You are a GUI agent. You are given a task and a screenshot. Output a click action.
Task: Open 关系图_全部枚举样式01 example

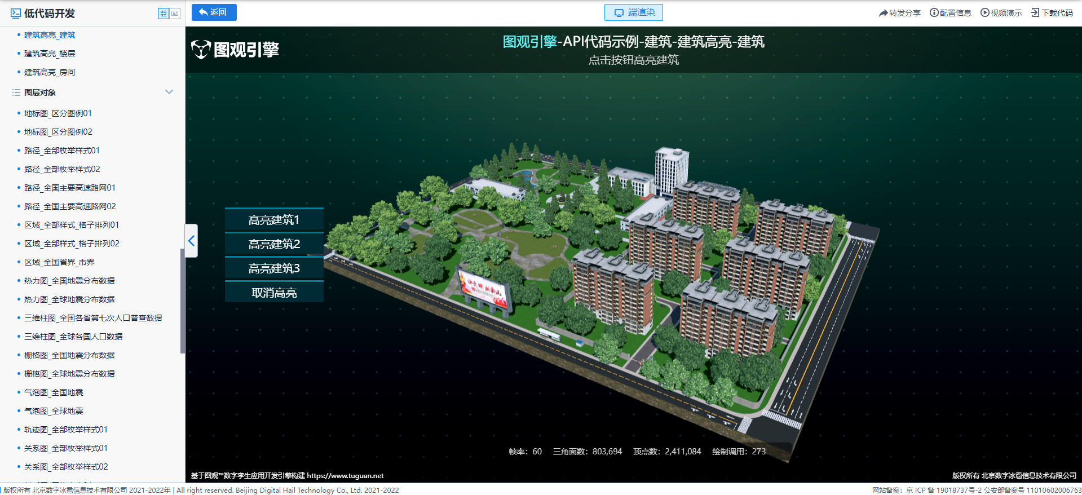pos(66,448)
